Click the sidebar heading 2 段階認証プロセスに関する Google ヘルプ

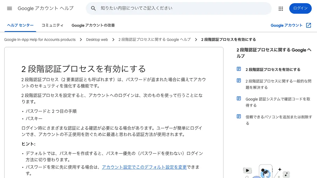click(274, 53)
